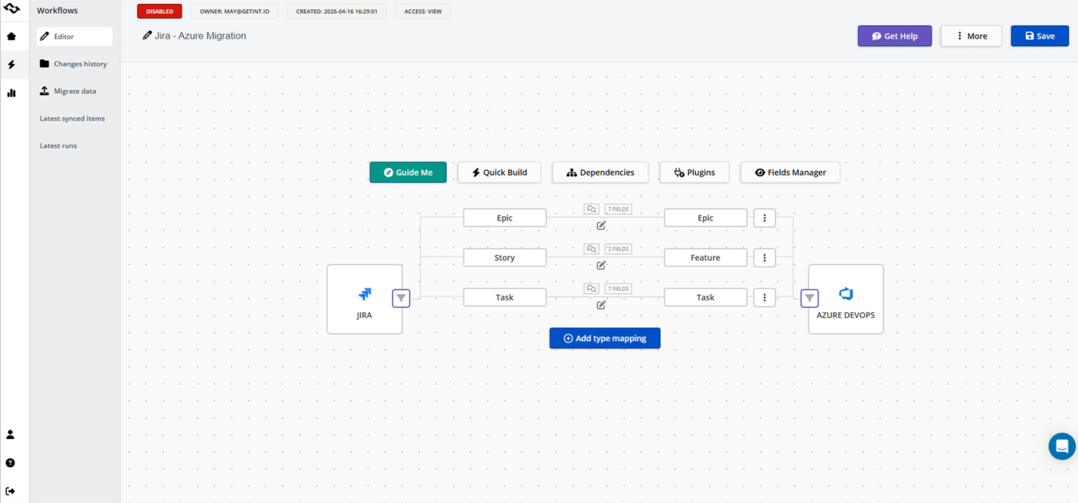Open home icon in left sidebar

click(x=11, y=36)
